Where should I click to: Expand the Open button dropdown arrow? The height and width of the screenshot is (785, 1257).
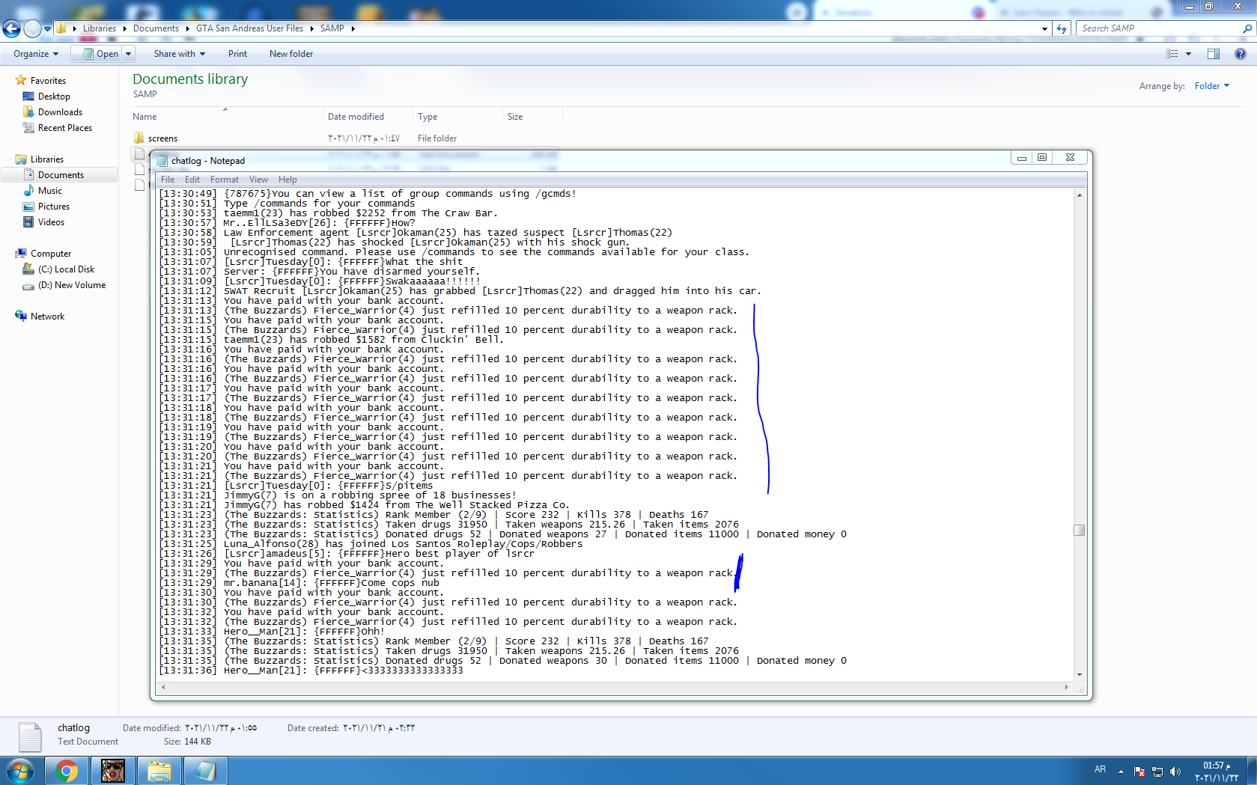point(128,54)
